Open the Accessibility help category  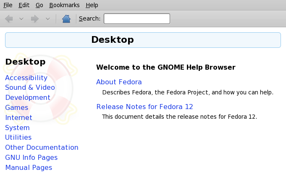[26, 78]
